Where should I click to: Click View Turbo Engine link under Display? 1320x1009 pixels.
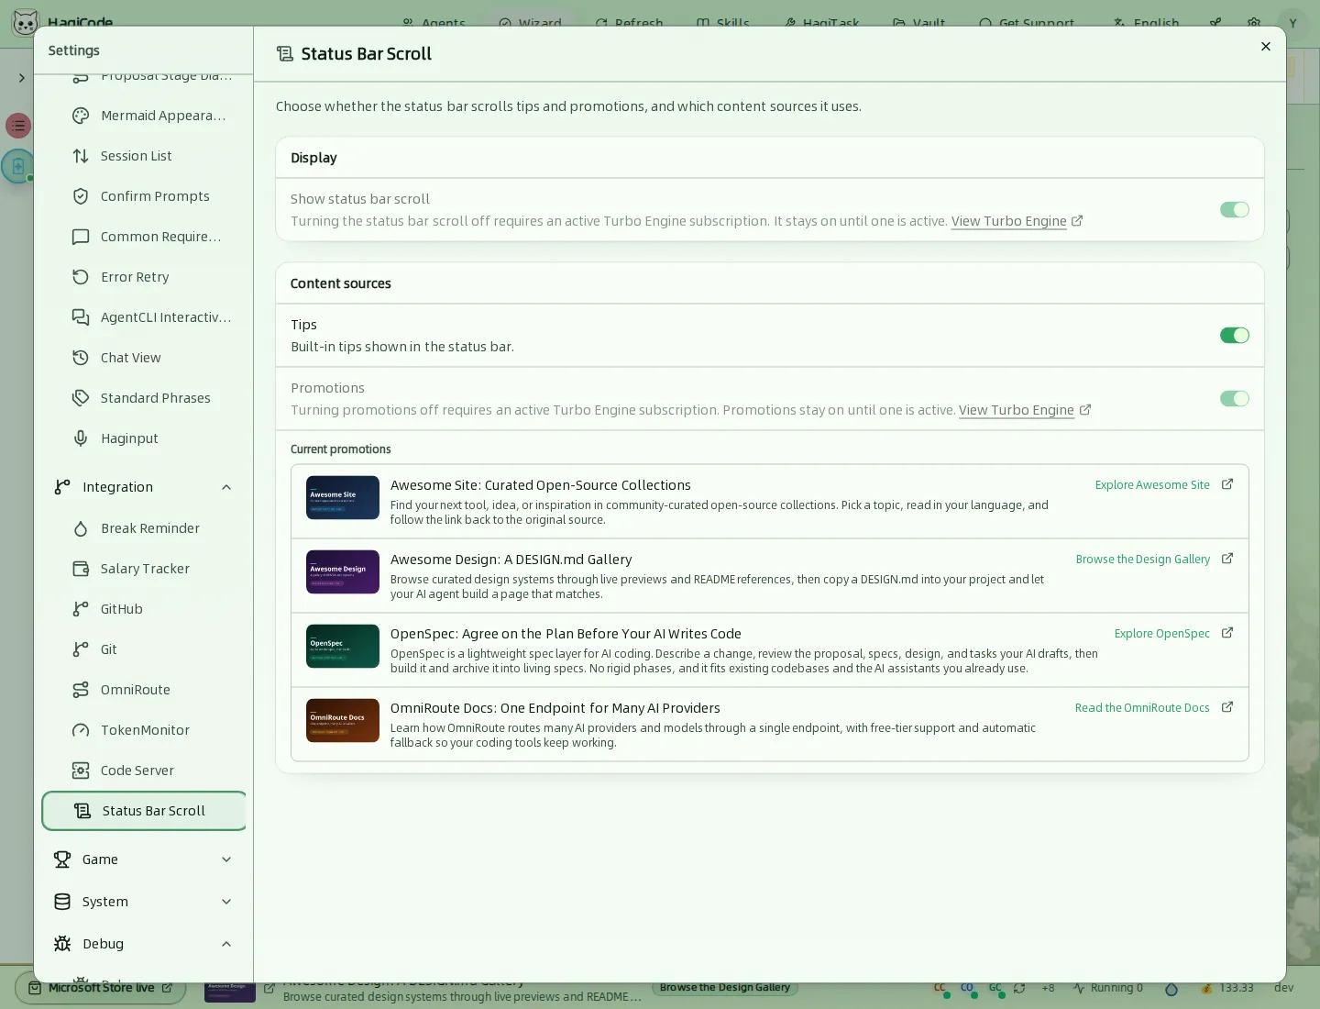1017,221
